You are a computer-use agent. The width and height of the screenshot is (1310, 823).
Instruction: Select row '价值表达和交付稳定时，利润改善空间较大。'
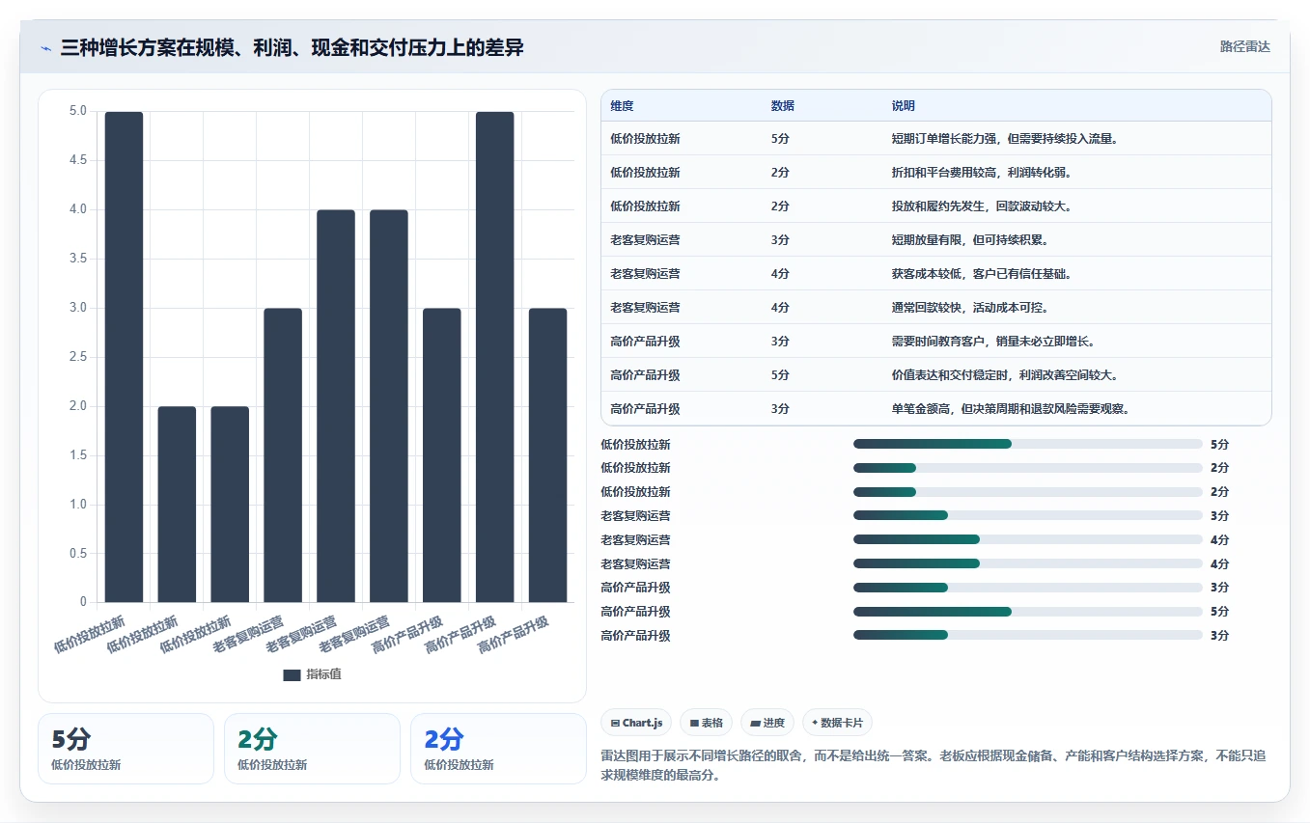pyautogui.click(x=936, y=375)
